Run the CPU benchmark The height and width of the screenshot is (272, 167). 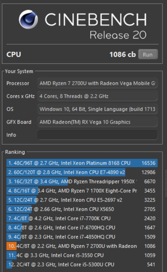[148, 55]
